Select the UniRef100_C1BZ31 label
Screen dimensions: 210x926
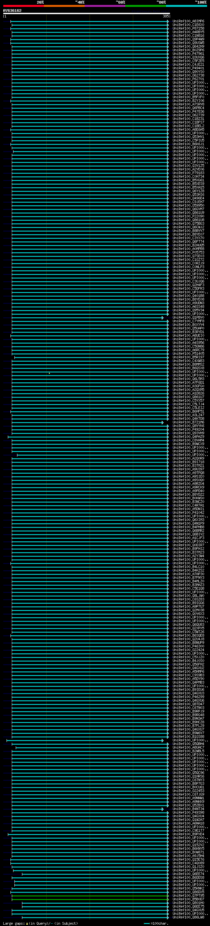tap(188, 119)
